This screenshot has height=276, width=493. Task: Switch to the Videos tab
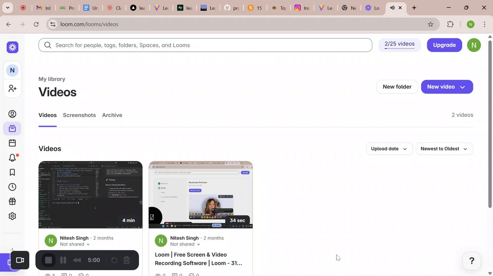click(x=48, y=115)
